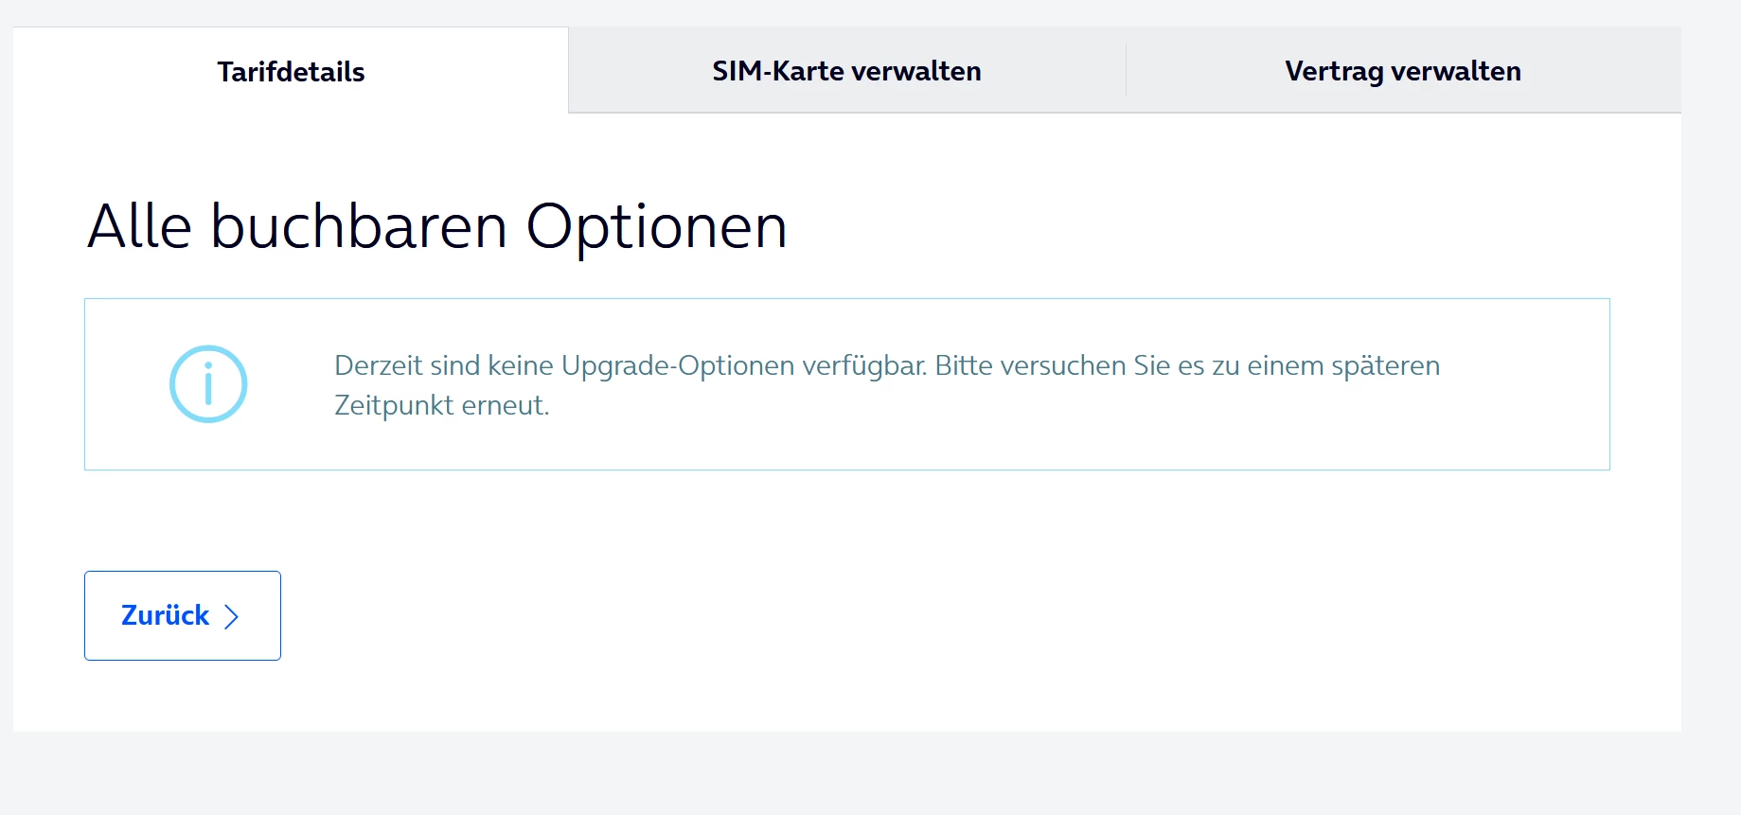
Task: Click the Alle buchbaren Optionen heading
Action: coord(436,227)
